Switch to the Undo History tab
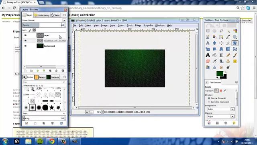257x145 pixels. click(x=42, y=15)
